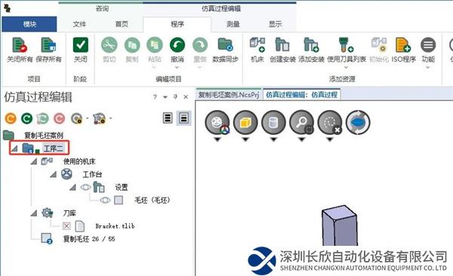This screenshot has height=276, width=453.
Task: Open dropdown arrow under 功能
Action: click(x=428, y=68)
